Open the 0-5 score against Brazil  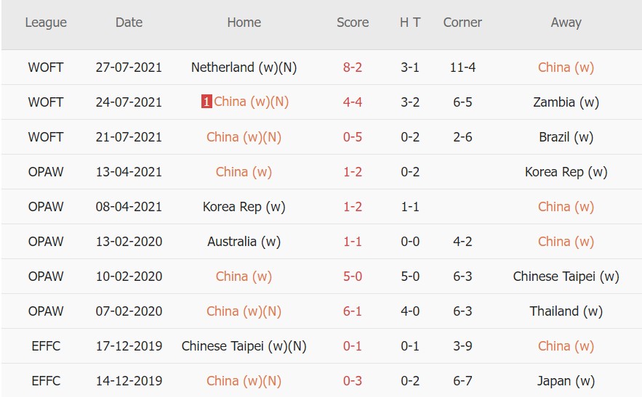[x=352, y=137]
